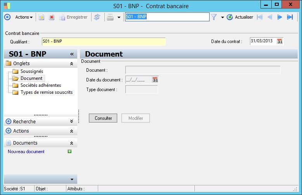
Task: Click the window resize grip in status bar
Action: pos(295,189)
